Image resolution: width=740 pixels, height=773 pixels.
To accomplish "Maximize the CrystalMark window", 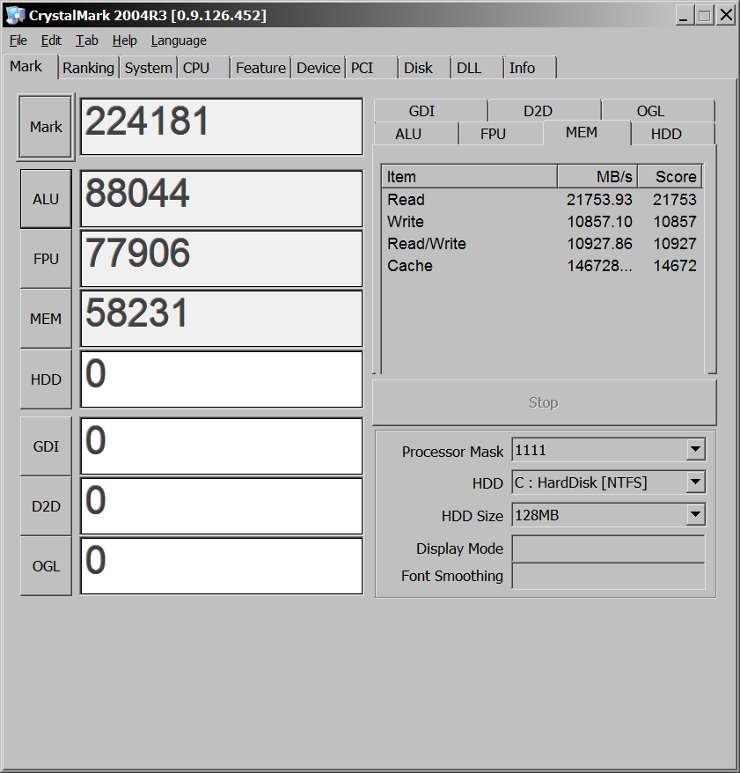I will (704, 15).
